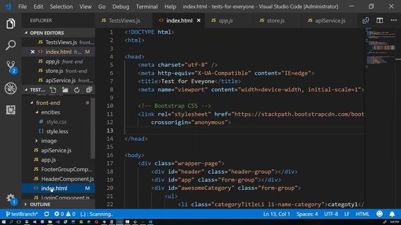The image size is (401, 225).
Task: Open Task View on the taskbar
Action: pyautogui.click(x=19, y=222)
